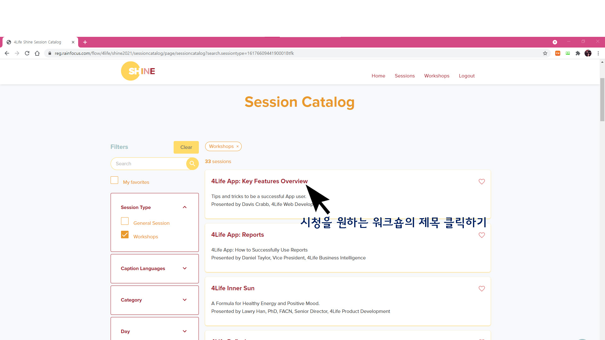
Task: Open 4Life App: Key Features Overview session
Action: (259, 181)
